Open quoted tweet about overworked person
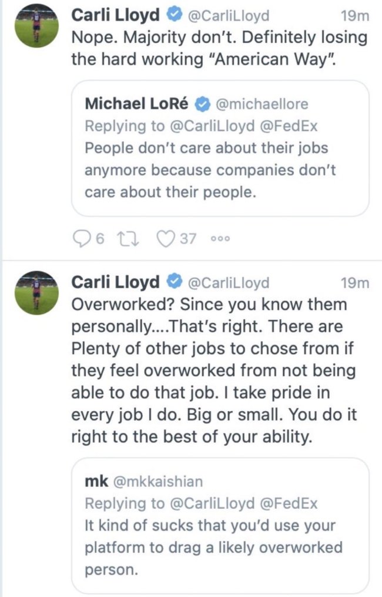The width and height of the screenshot is (382, 597). (x=220, y=547)
